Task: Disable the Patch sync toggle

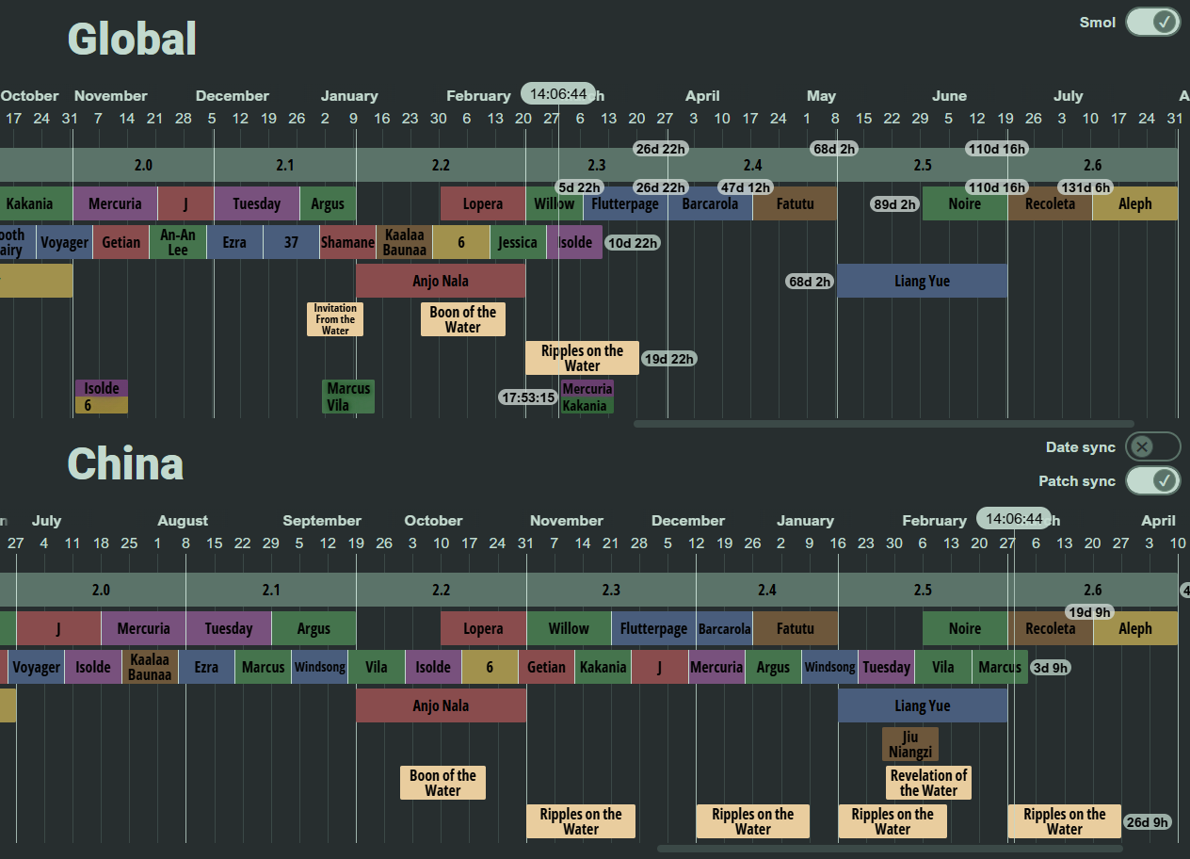Action: point(1152,480)
